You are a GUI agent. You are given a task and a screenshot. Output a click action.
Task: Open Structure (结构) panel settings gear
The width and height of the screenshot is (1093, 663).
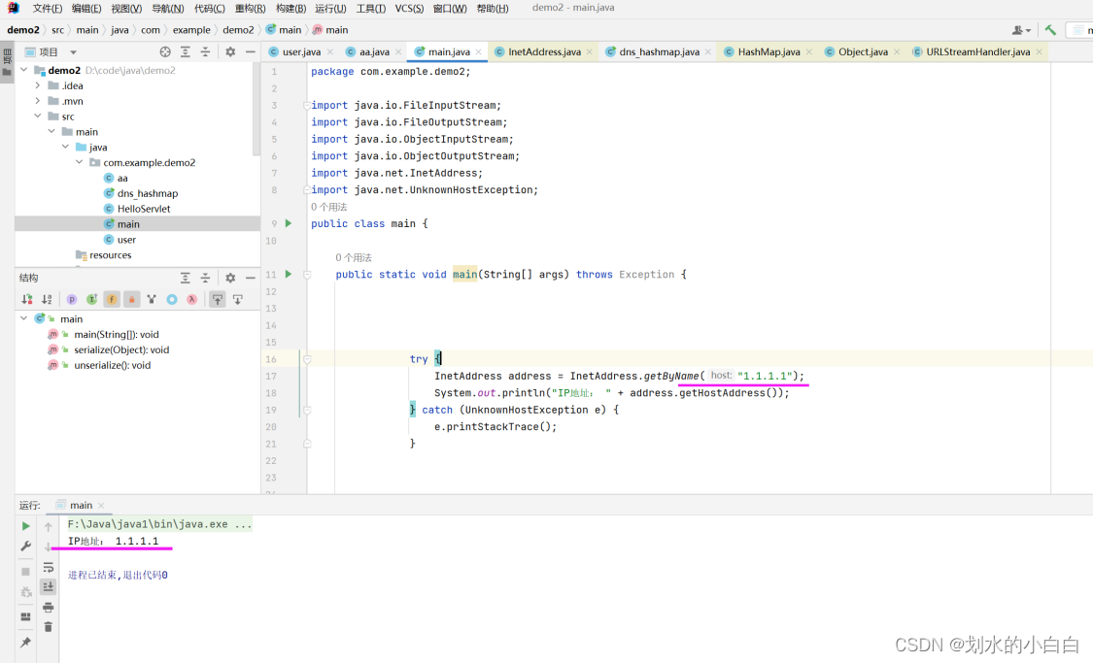click(x=230, y=278)
